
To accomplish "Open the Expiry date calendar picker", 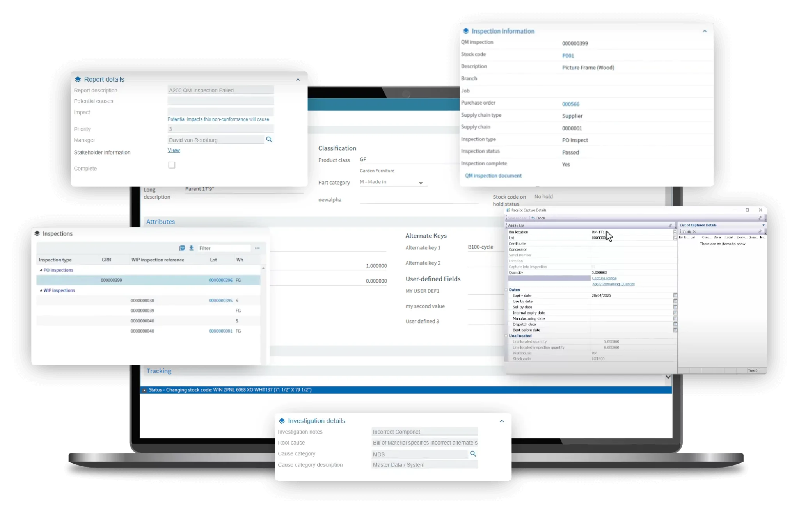I will point(676,296).
